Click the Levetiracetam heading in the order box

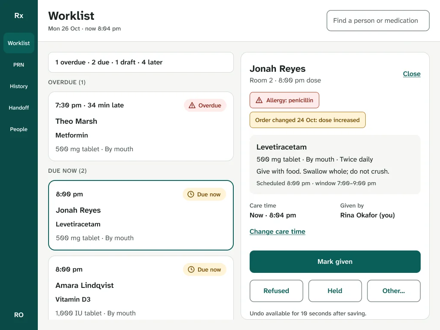point(281,147)
